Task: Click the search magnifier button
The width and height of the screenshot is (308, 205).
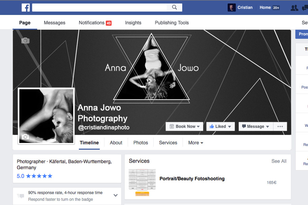Action: [175, 7]
